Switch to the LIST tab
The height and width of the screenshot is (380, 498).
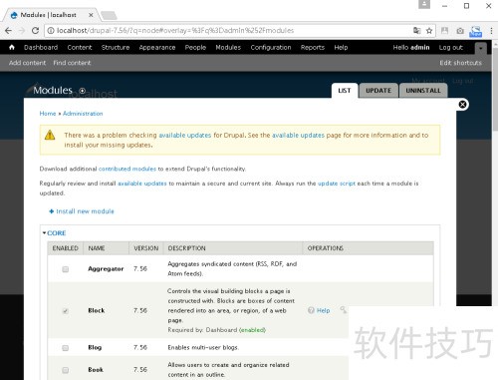pyautogui.click(x=345, y=91)
